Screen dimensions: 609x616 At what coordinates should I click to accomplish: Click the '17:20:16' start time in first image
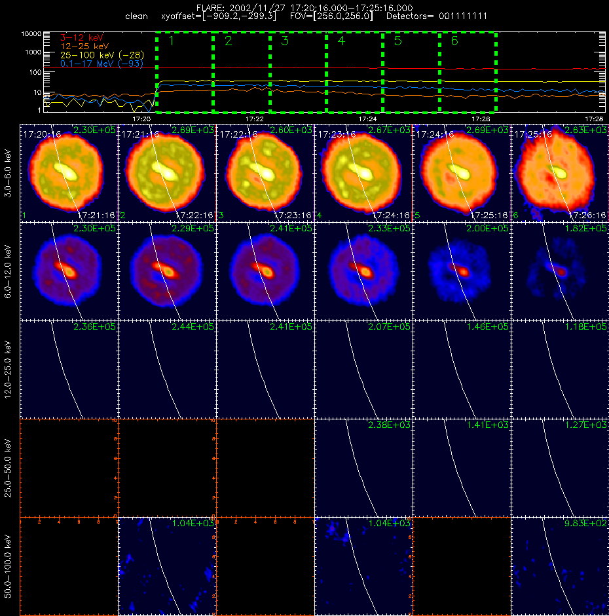pyautogui.click(x=42, y=134)
